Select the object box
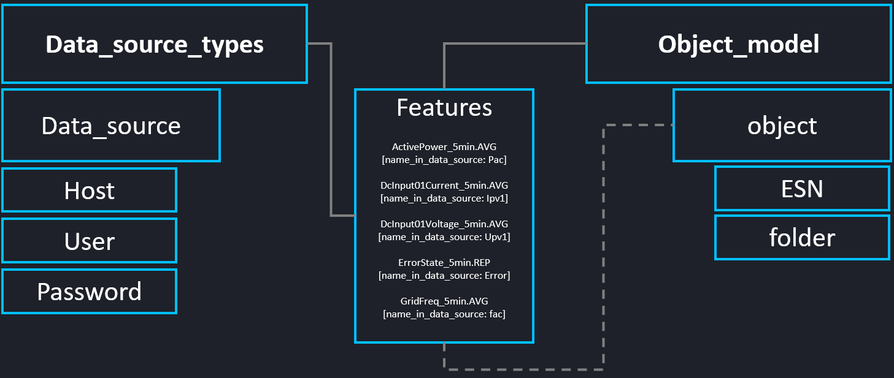894x378 pixels. (x=782, y=126)
